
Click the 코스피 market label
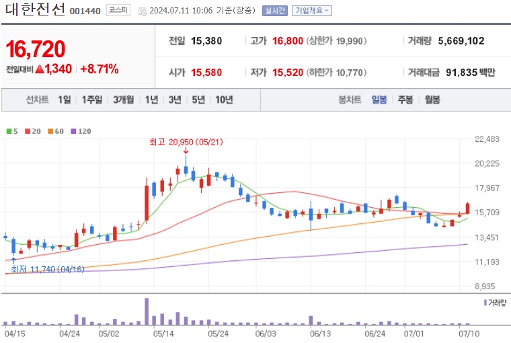(118, 10)
